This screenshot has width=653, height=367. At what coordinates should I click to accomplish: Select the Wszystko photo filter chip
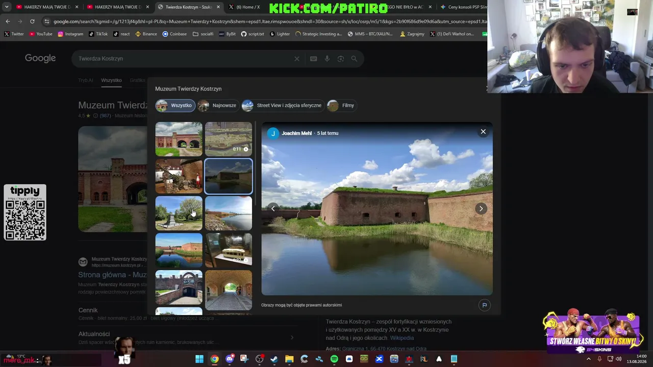[x=175, y=106]
